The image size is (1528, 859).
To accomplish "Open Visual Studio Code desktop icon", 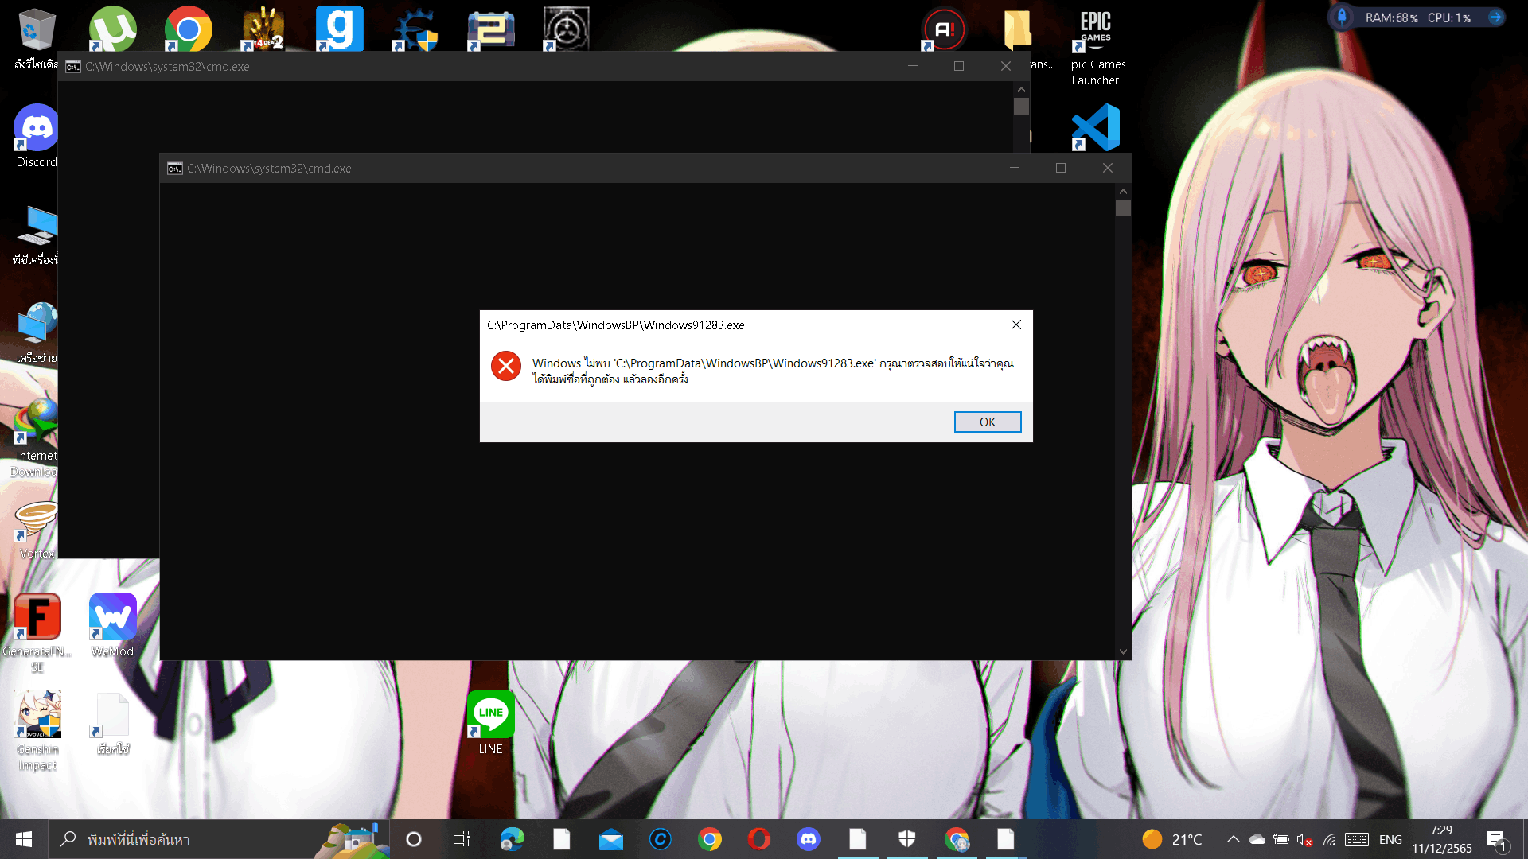I will point(1095,127).
